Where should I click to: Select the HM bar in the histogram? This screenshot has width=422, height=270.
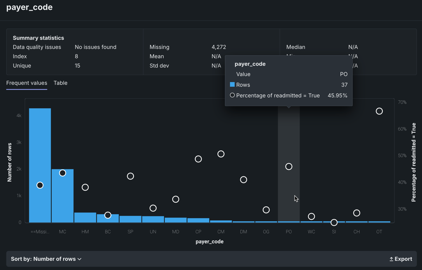tap(85, 218)
